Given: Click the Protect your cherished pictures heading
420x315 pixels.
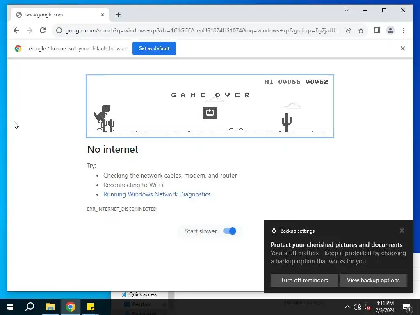Looking at the screenshot, I should pyautogui.click(x=336, y=245).
